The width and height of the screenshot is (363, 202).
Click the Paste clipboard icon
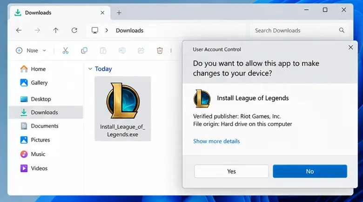(x=103, y=50)
